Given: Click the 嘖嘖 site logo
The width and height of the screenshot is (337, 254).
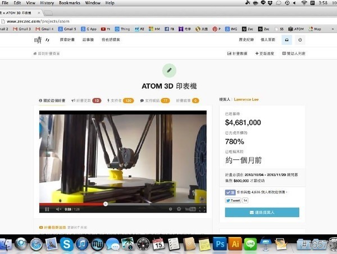Looking at the screenshot, I should click(x=42, y=40).
